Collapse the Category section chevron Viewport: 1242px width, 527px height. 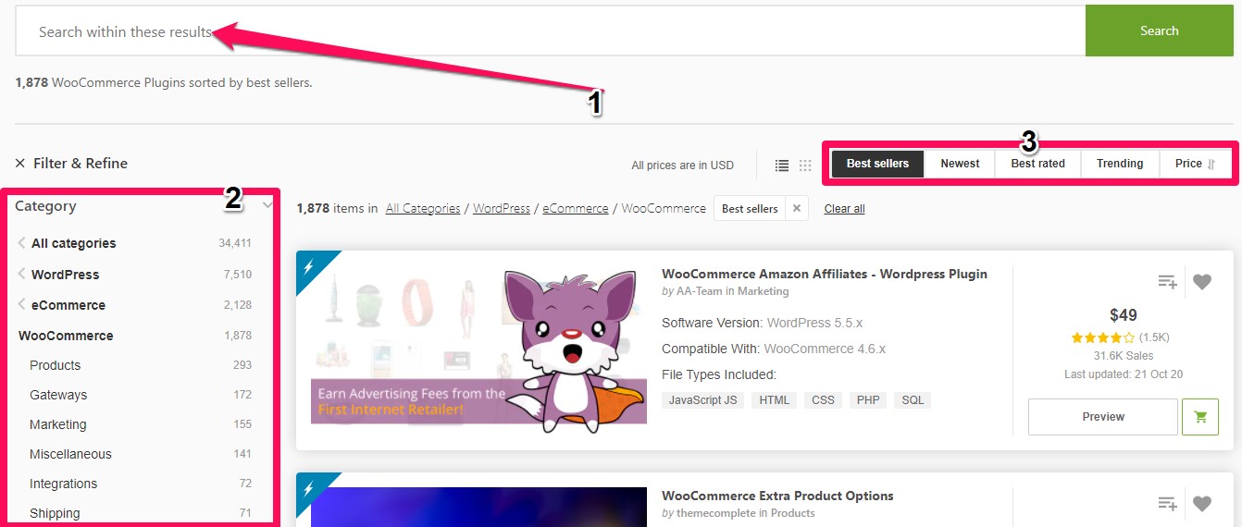click(x=267, y=205)
